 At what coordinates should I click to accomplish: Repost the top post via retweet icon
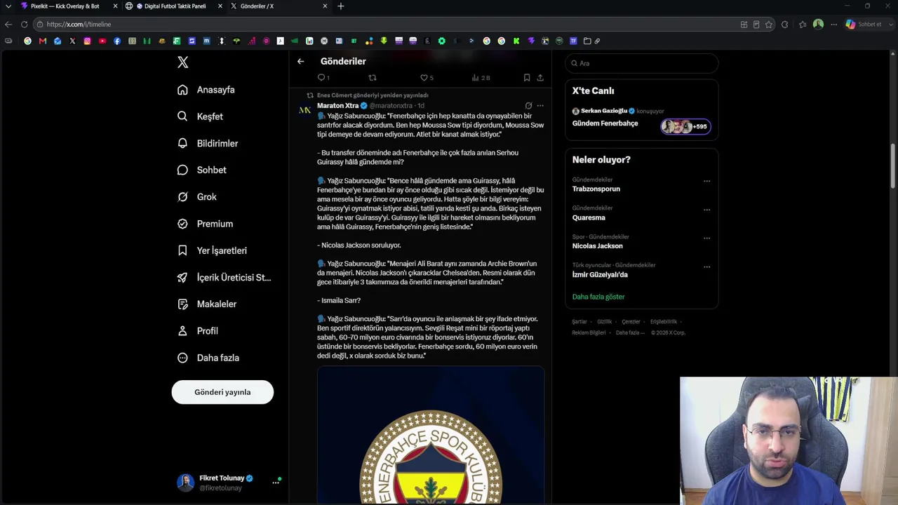pos(373,77)
